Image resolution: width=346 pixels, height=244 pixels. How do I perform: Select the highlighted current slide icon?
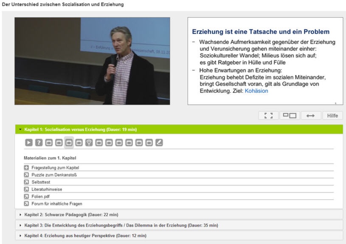coord(69,142)
